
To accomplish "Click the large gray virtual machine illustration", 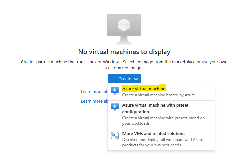I will click(x=124, y=29).
